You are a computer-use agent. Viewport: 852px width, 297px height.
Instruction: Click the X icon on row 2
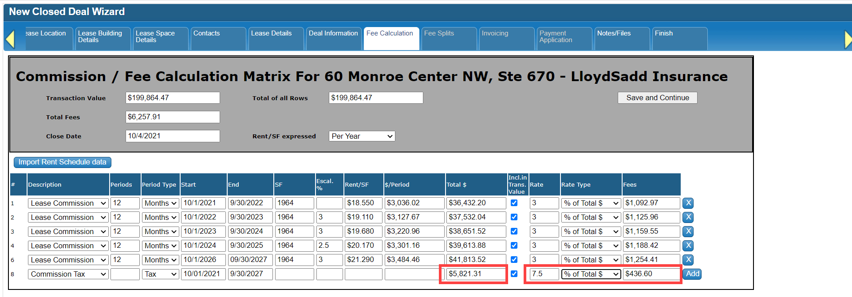pos(688,217)
